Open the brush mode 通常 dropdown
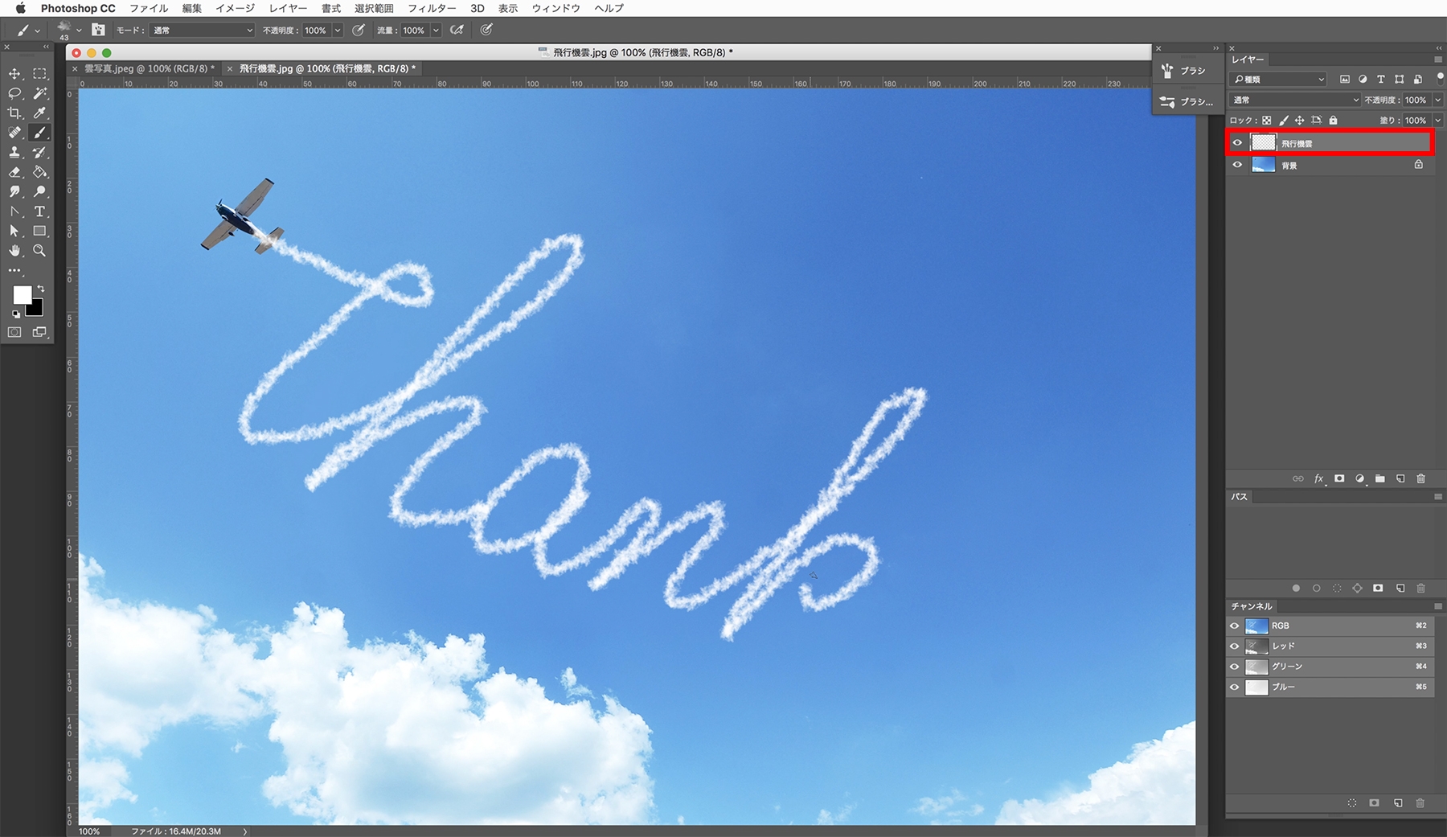The image size is (1447, 837). (202, 31)
